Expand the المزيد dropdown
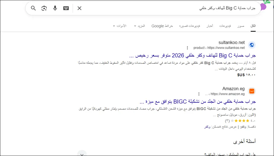 pyautogui.click(x=139, y=26)
